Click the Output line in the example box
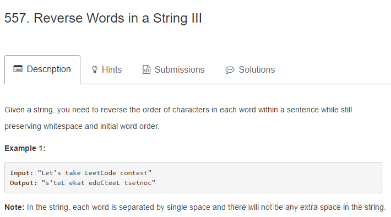 [83, 183]
